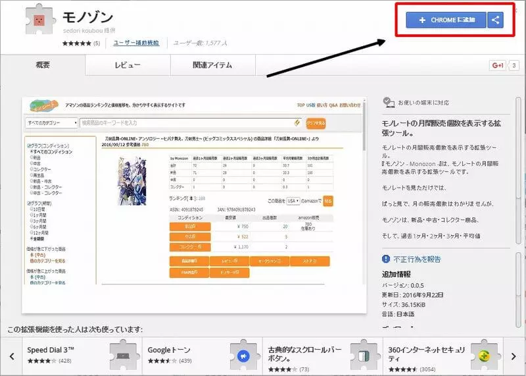Image resolution: width=526 pixels, height=376 pixels.
Task: Switch to the レビュー tab
Action: 128,65
